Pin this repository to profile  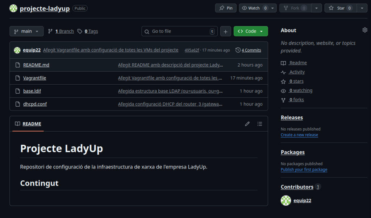(226, 8)
